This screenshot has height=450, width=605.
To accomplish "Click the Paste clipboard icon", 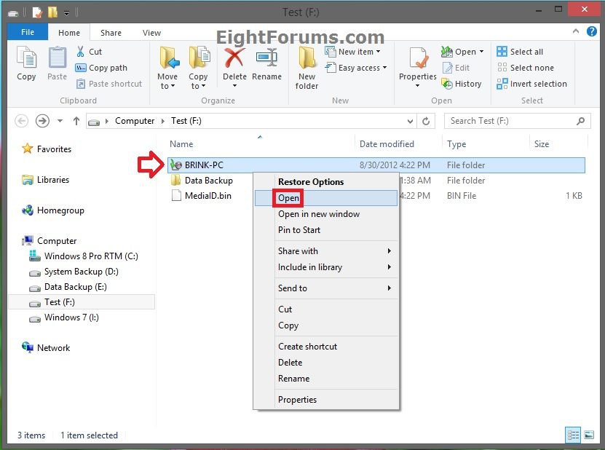I will [57, 58].
